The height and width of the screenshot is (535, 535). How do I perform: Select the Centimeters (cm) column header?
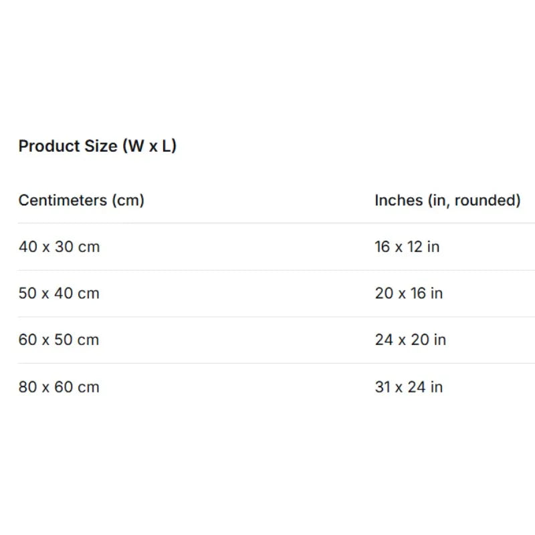click(81, 200)
